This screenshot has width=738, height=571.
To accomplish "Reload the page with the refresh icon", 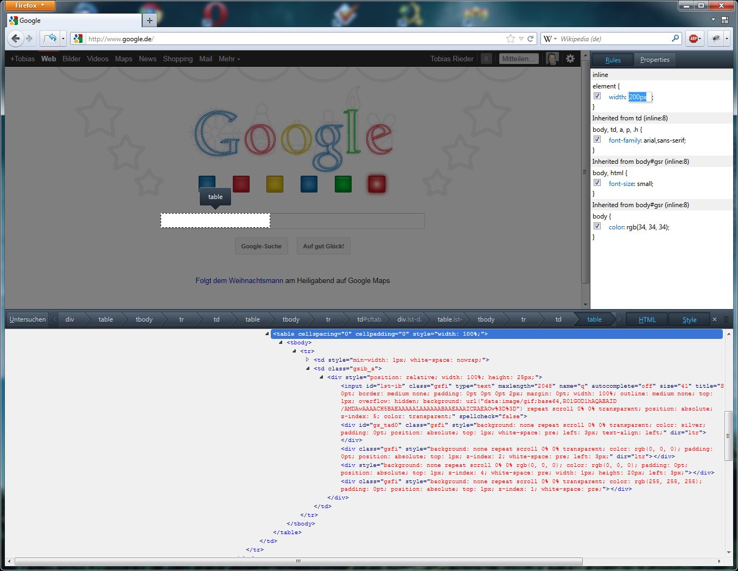I will [531, 39].
